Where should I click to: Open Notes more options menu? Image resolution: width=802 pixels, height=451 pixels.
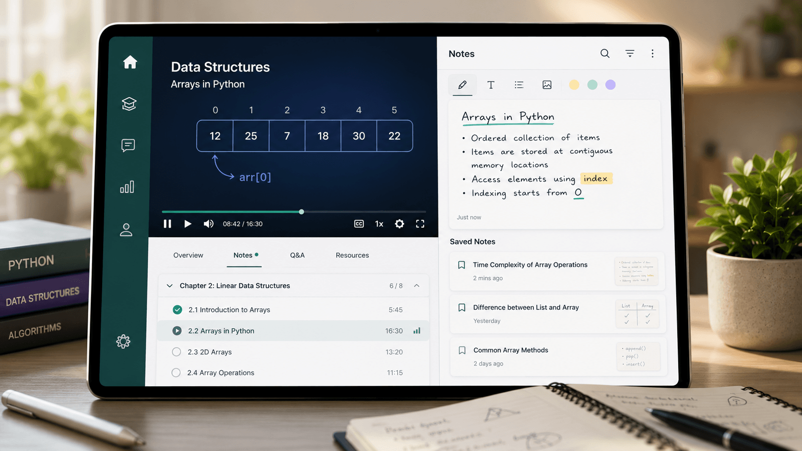point(652,53)
